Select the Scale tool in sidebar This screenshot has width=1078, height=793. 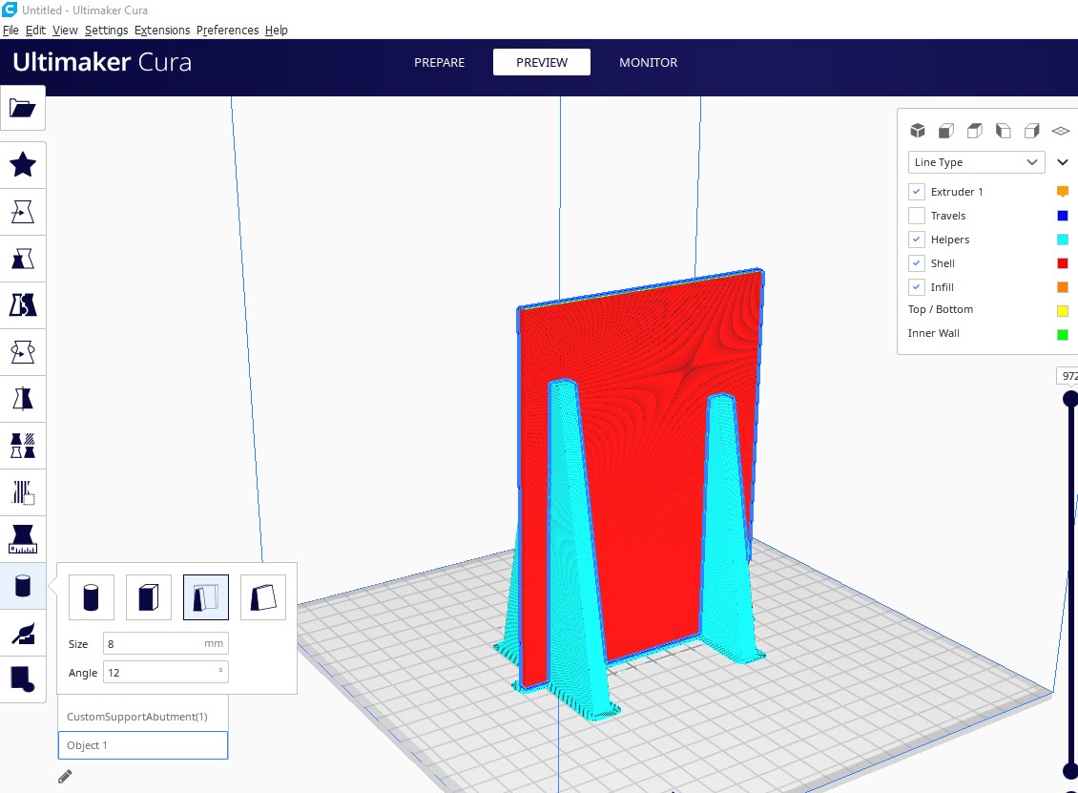click(x=23, y=259)
